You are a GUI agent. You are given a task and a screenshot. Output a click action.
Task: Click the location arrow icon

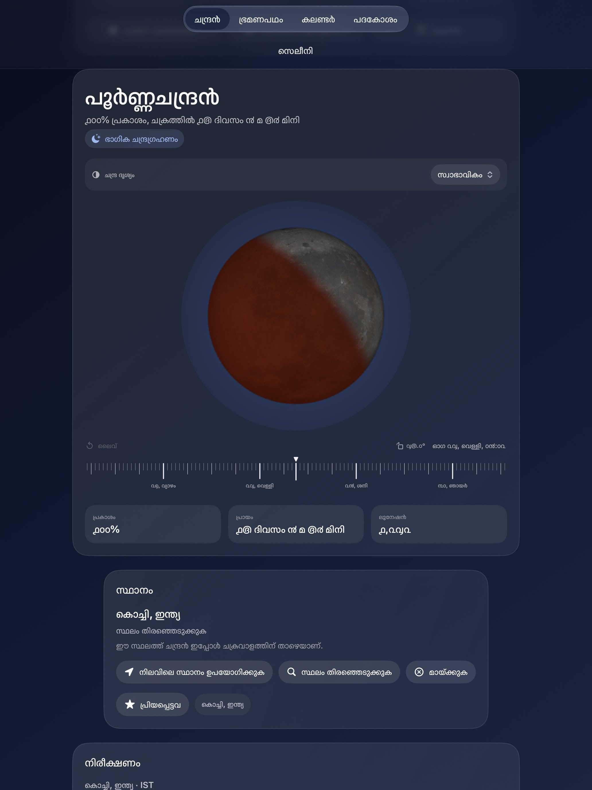[129, 672]
